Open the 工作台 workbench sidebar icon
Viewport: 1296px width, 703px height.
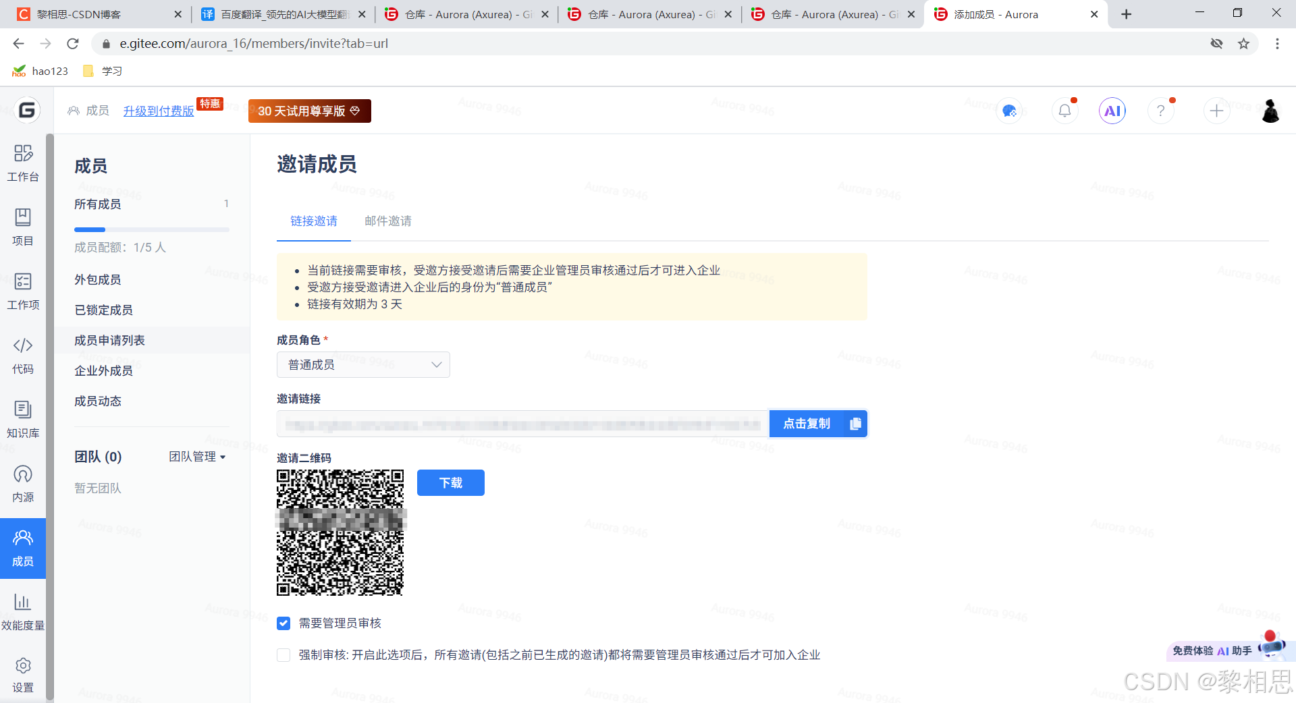click(x=23, y=163)
